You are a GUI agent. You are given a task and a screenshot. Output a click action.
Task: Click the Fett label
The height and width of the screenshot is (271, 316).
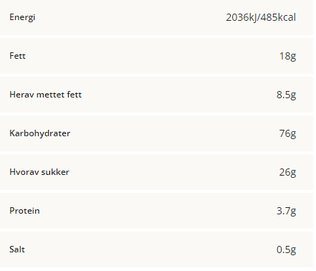[17, 56]
